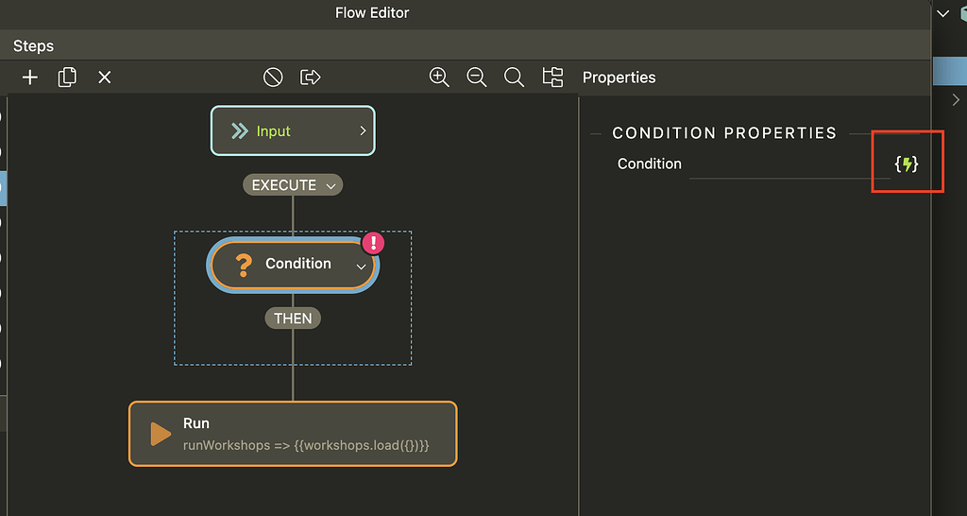This screenshot has width=967, height=516.
Task: Toggle disable on the selected step
Action: tap(273, 77)
